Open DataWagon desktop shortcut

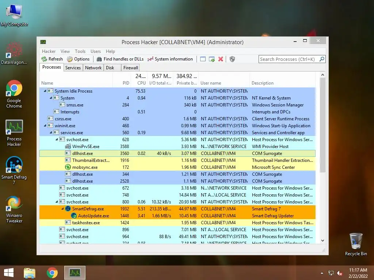point(14,54)
